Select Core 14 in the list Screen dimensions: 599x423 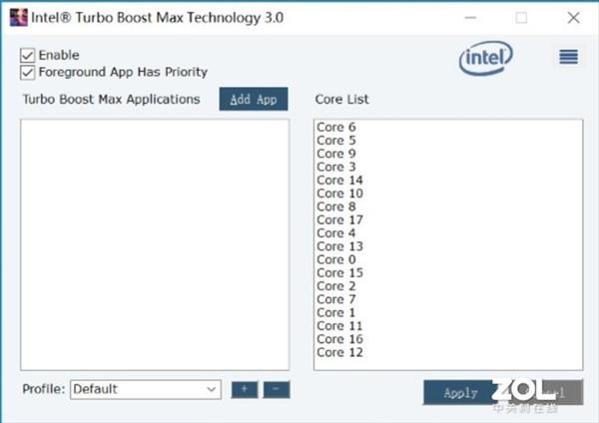(339, 181)
